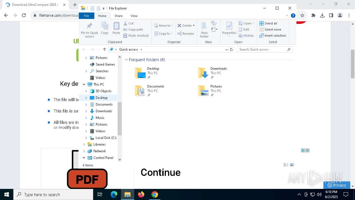Expand the 3D Objects tree node

86,91
